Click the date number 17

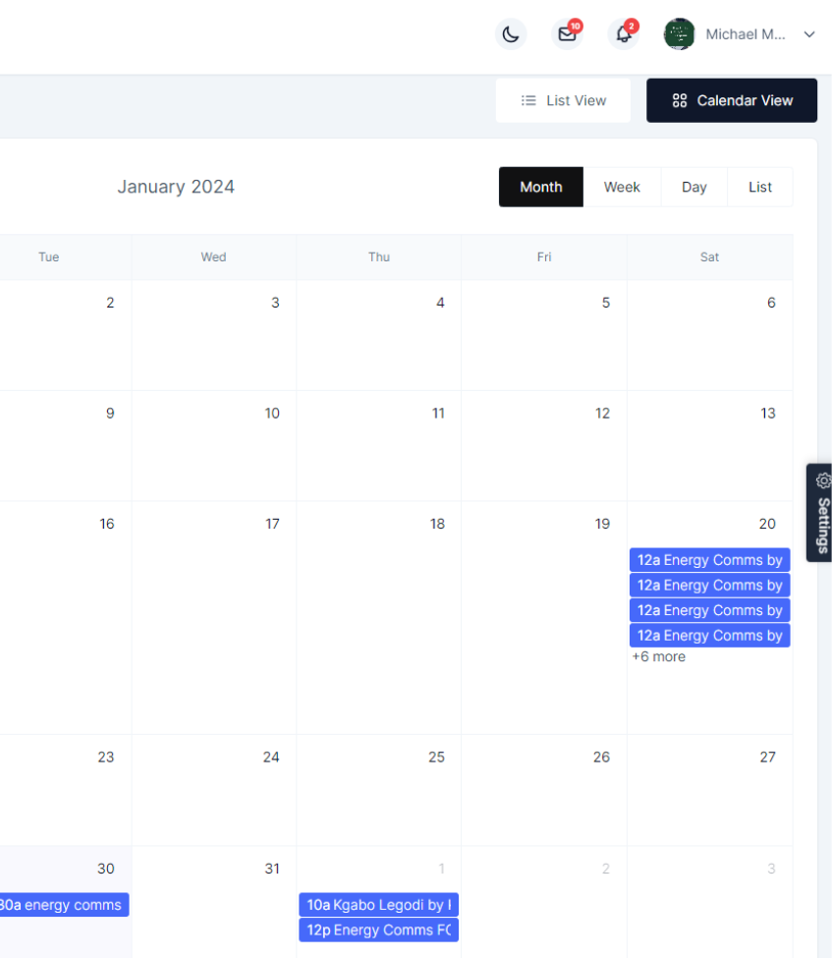(272, 524)
